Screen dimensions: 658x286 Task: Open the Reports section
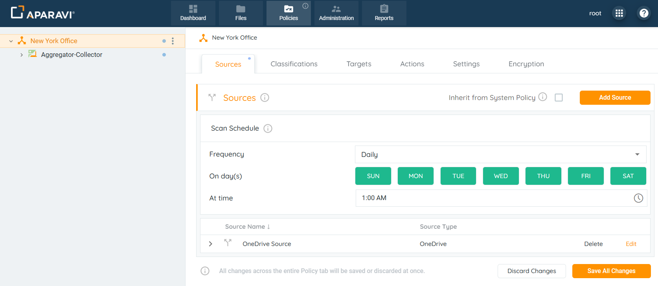(x=384, y=13)
